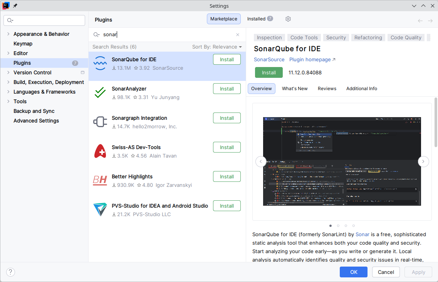438x282 pixels.
Task: Expand the Version Control node
Action: click(x=8, y=72)
